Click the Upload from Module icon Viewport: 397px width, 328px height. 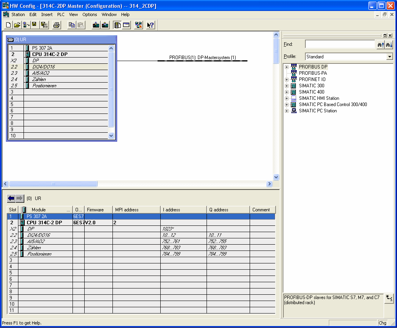(105, 25)
